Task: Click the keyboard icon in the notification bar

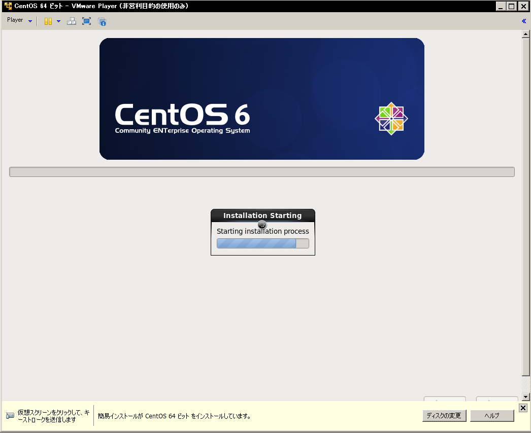Action: (10, 415)
